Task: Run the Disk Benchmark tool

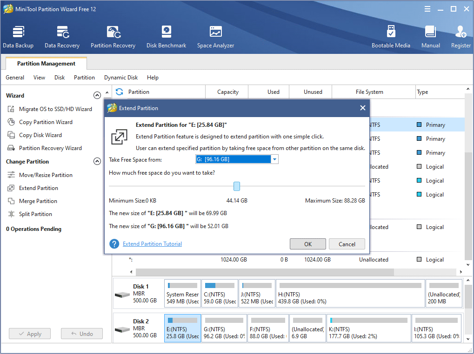Action: 166,37
